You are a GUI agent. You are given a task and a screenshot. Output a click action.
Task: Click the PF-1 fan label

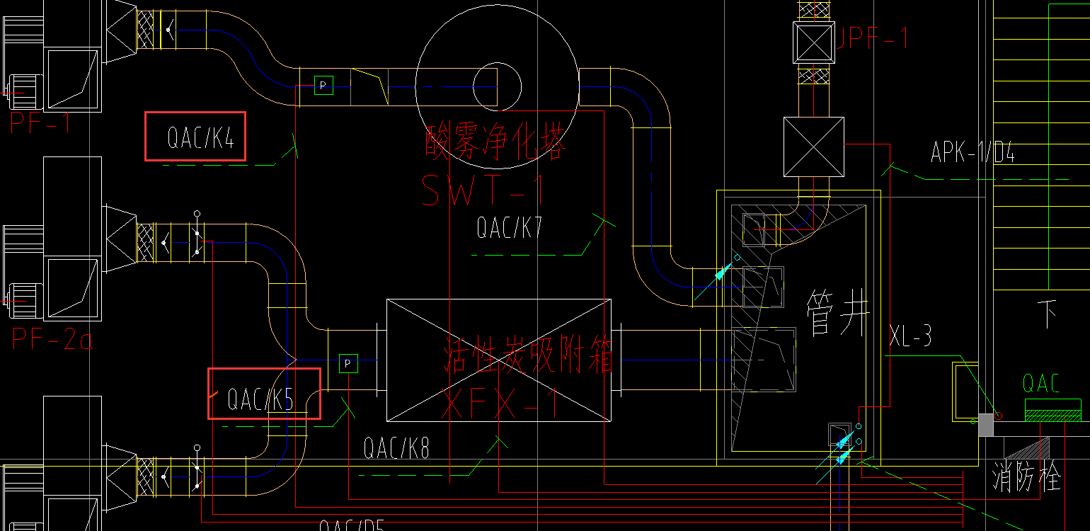pyautogui.click(x=41, y=123)
